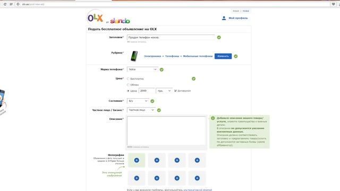Click the Мобильные телефоны category link
This screenshot has width=340, height=191.
[x=198, y=56]
